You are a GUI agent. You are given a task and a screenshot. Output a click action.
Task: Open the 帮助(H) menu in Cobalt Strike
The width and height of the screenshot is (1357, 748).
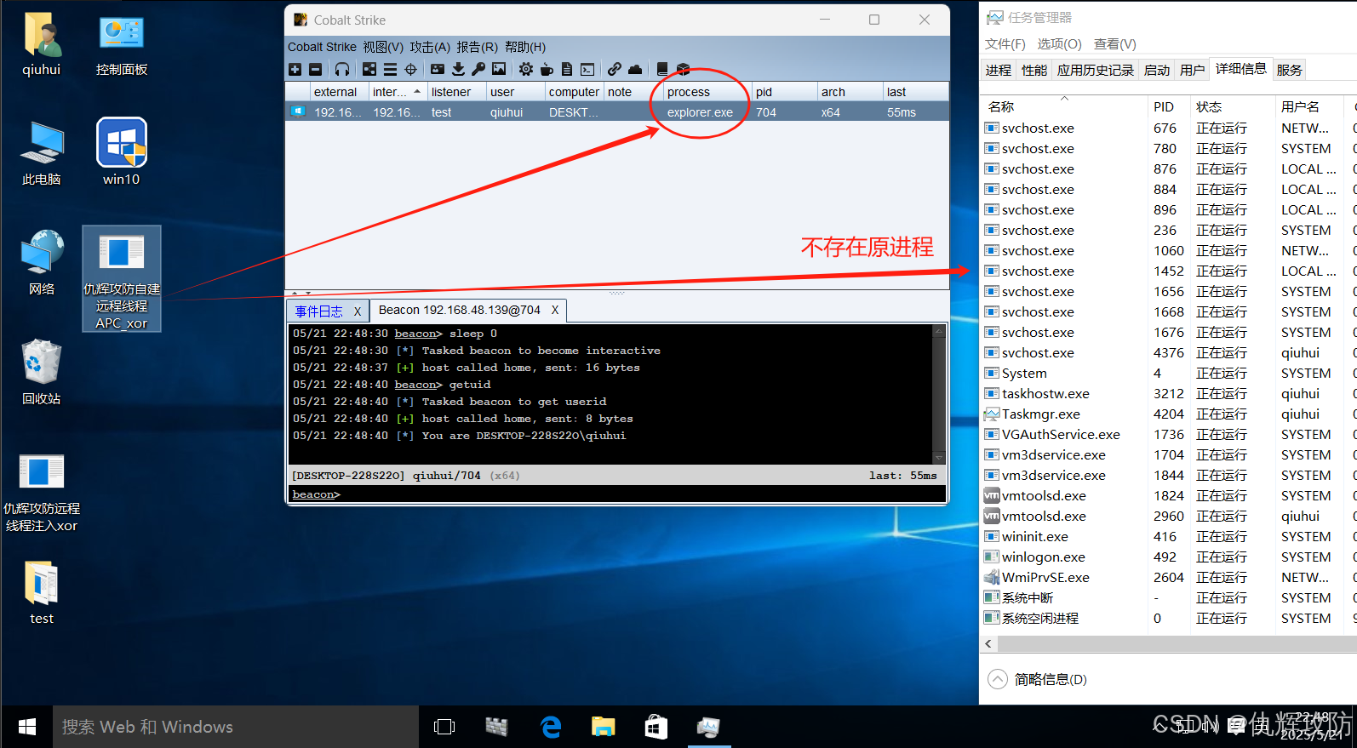pos(525,47)
